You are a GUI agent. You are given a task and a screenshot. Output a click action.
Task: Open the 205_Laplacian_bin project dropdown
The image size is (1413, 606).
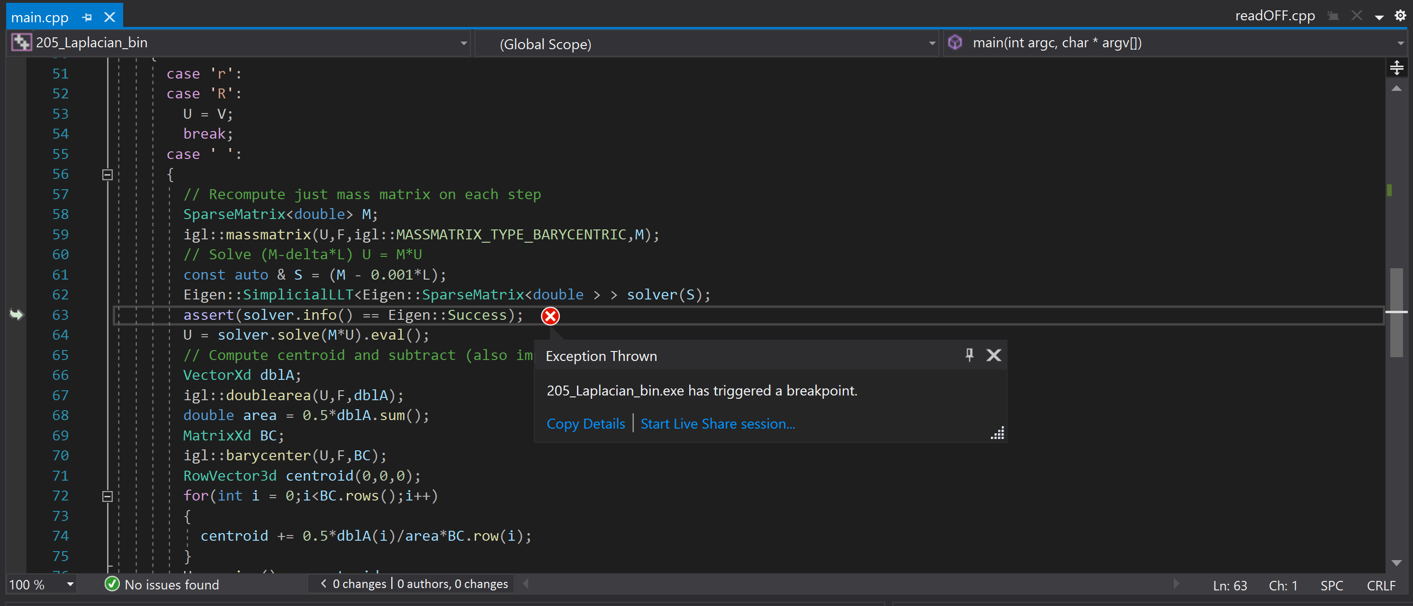(464, 44)
